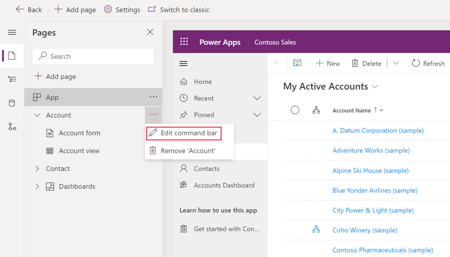Open the Automation flow icon in rail
450x257 pixels.
click(12, 127)
